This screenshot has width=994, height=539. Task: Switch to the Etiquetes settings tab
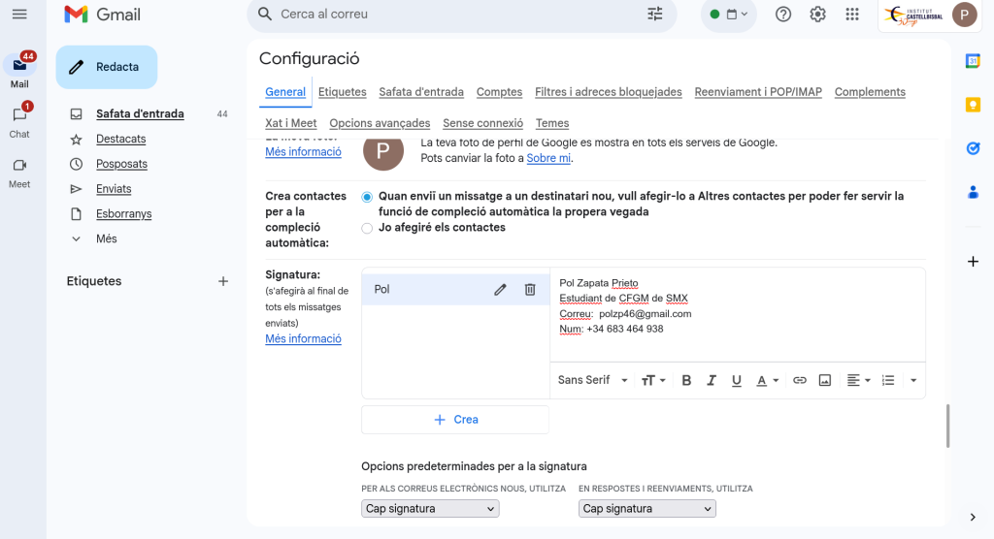[x=342, y=92]
